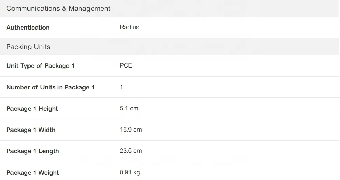The width and height of the screenshot is (340, 180).
Task: Click the word Communications in the top header
Action: 33,9
